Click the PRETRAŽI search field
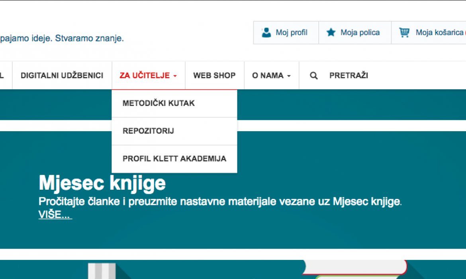Image resolution: width=466 pixels, height=279 pixels. pos(349,75)
